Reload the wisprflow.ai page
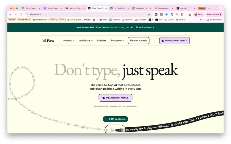This screenshot has height=144, width=231. coord(21,14)
